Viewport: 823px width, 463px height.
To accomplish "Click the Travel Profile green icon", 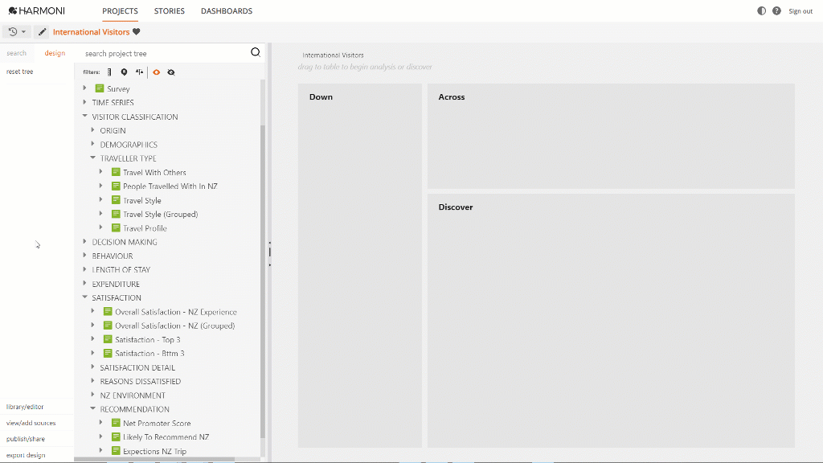I will pos(116,227).
